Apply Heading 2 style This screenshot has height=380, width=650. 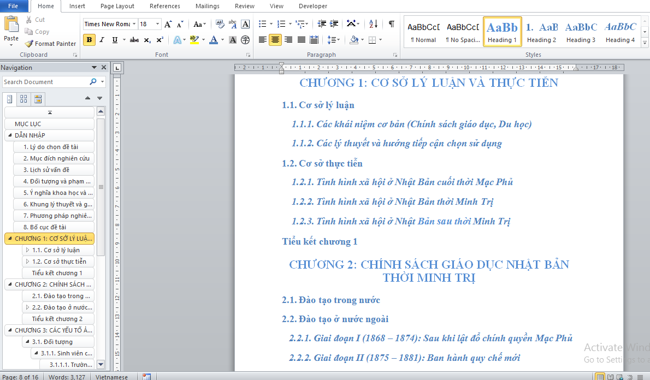541,32
